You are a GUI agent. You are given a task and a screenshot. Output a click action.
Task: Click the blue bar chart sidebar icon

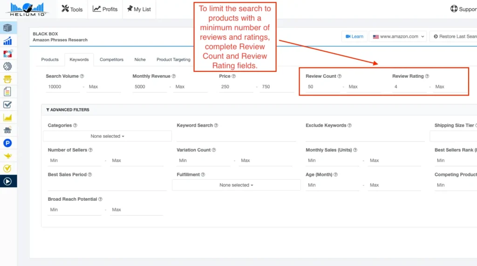(7, 41)
